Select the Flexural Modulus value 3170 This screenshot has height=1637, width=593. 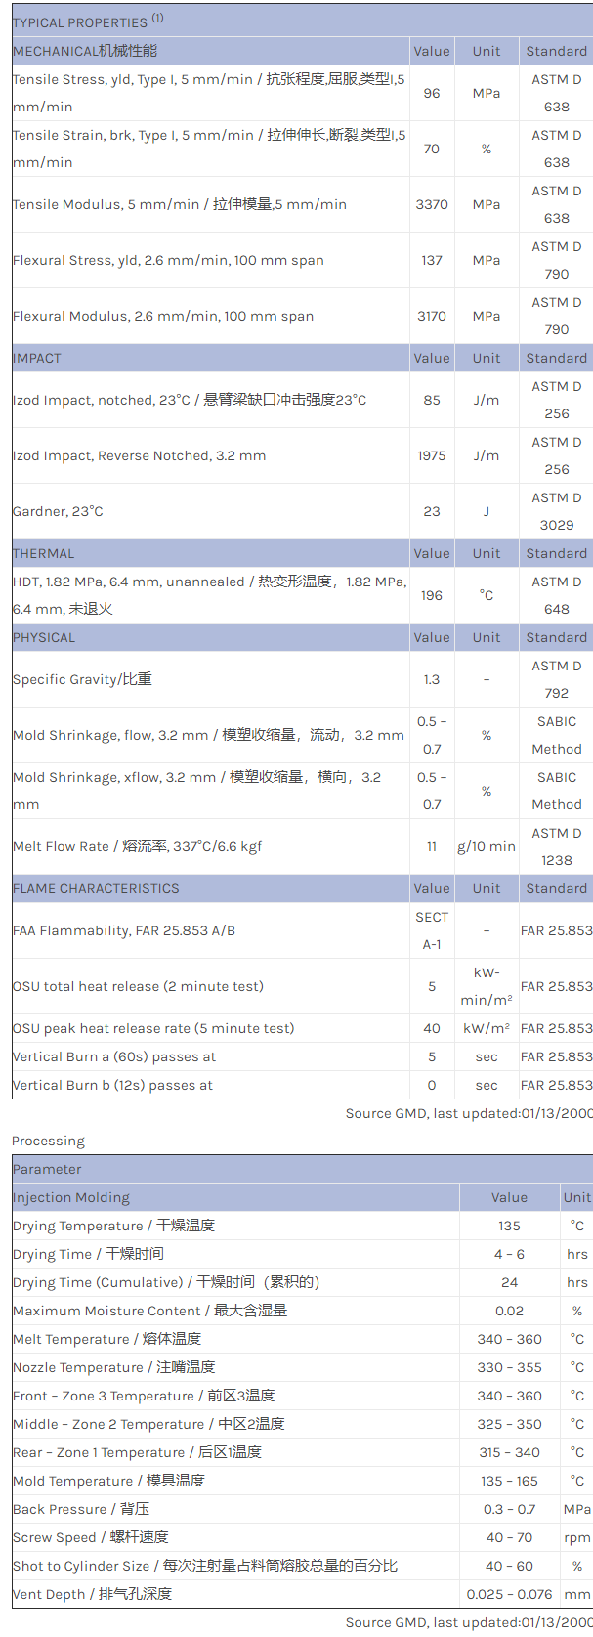[432, 316]
